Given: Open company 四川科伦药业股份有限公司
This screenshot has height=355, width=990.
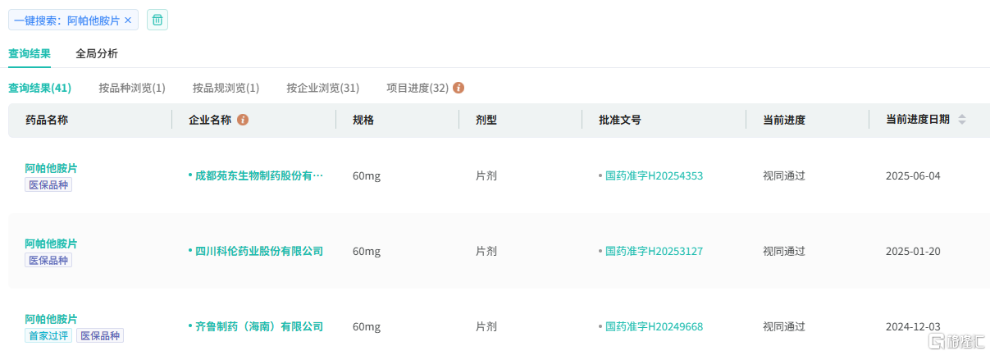Looking at the screenshot, I should pyautogui.click(x=259, y=251).
